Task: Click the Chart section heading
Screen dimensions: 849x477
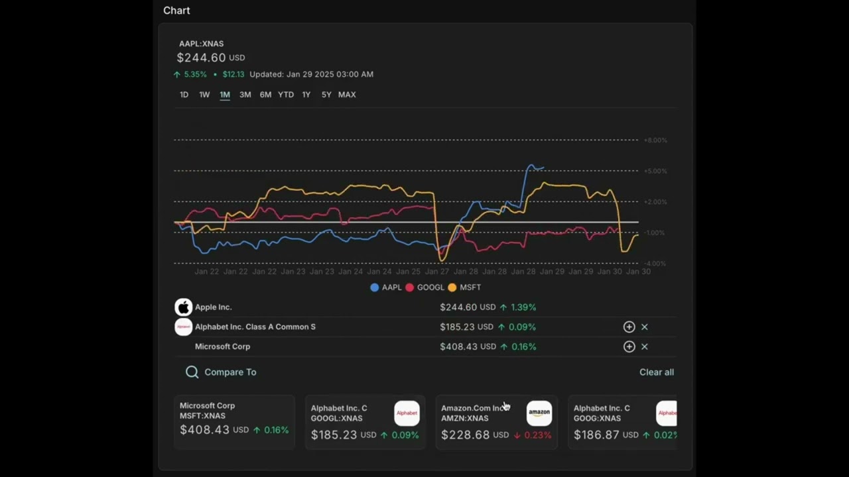Action: coord(176,11)
